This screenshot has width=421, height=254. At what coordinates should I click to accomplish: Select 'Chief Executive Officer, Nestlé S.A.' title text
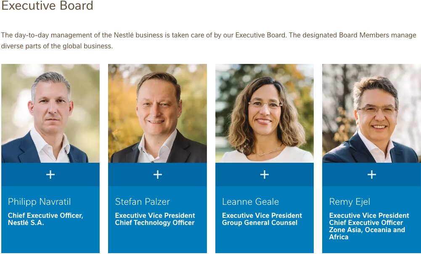[x=45, y=219]
